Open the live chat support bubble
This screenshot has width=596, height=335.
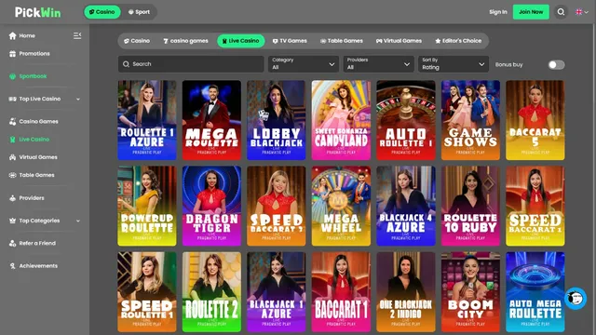click(x=576, y=299)
